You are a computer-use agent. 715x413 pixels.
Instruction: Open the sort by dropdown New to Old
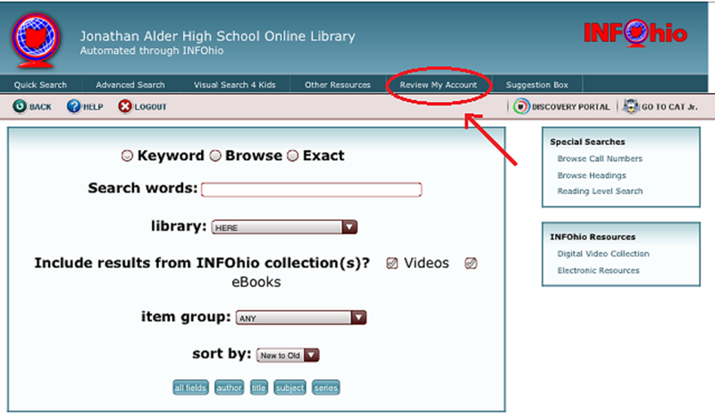[288, 355]
